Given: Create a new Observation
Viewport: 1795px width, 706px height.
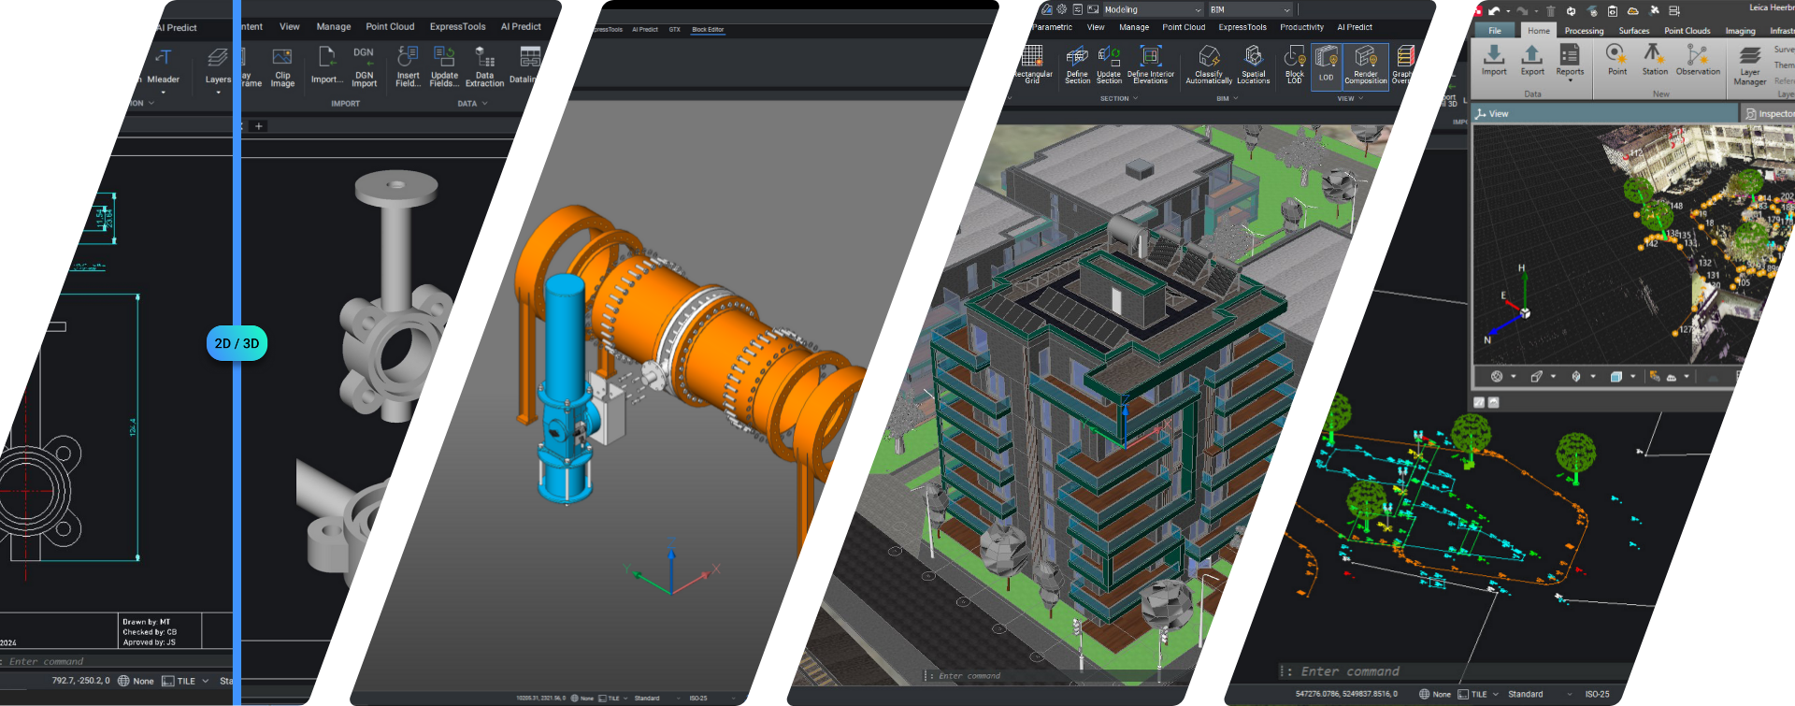Looking at the screenshot, I should point(1698,61).
